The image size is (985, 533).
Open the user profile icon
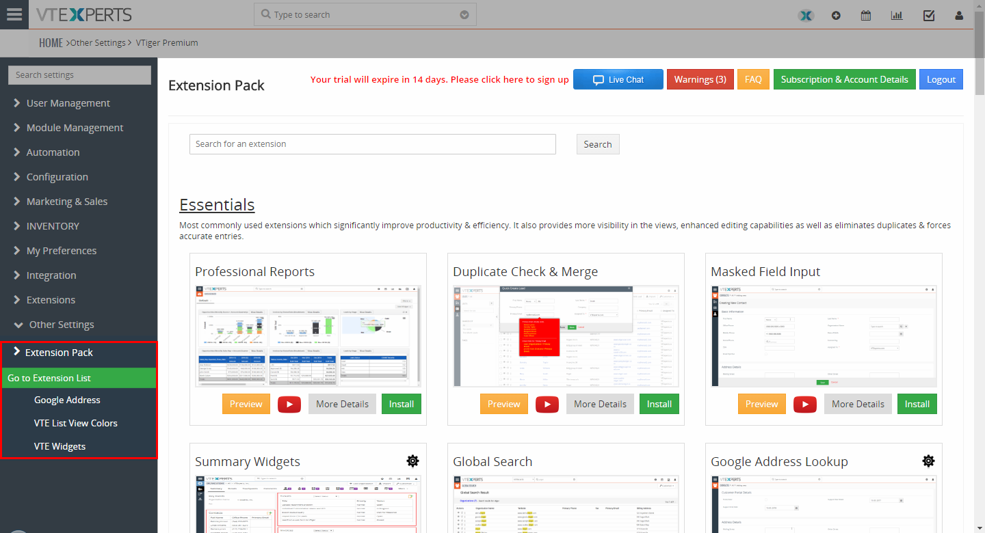coord(959,15)
